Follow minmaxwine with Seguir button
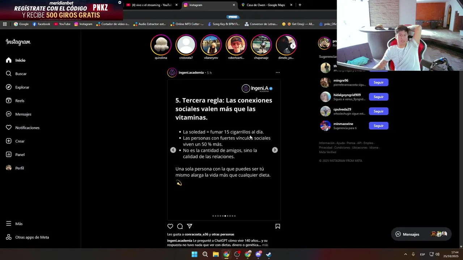Screen dimensions: 463x260 pyautogui.click(x=378, y=126)
